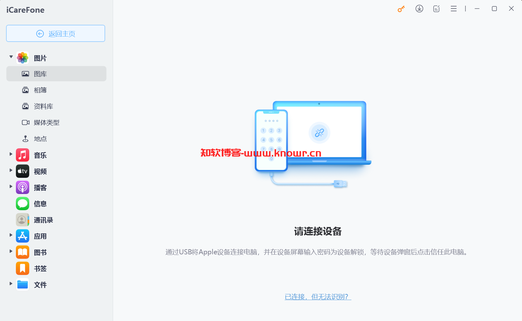This screenshot has width=522, height=321.
Task: Open the 音乐 category label
Action: coord(40,155)
